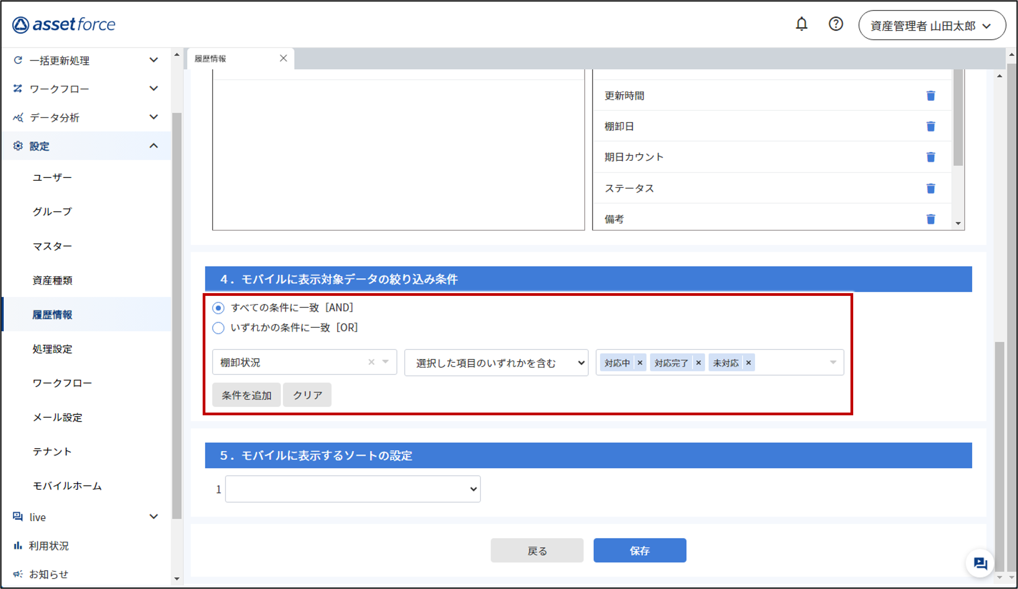Click the データ分析 chart icon
This screenshot has height=589, width=1018.
tap(18, 117)
